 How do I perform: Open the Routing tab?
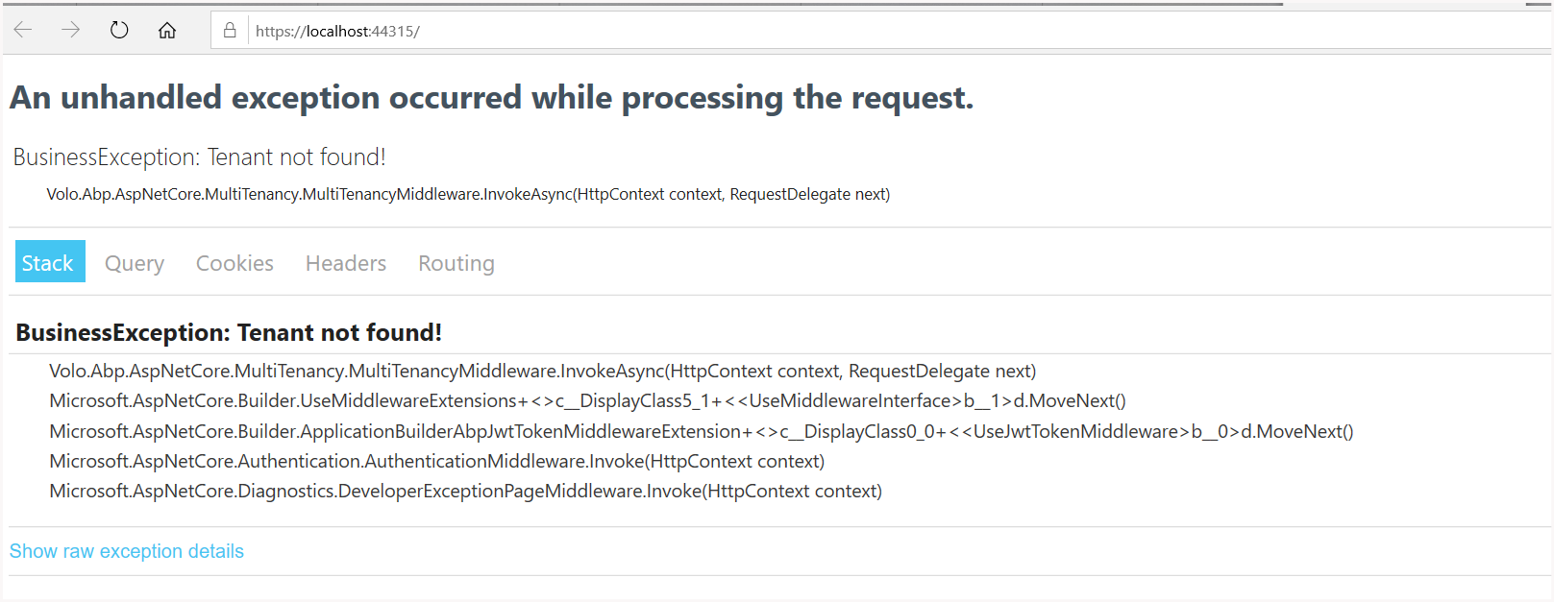pos(456,263)
